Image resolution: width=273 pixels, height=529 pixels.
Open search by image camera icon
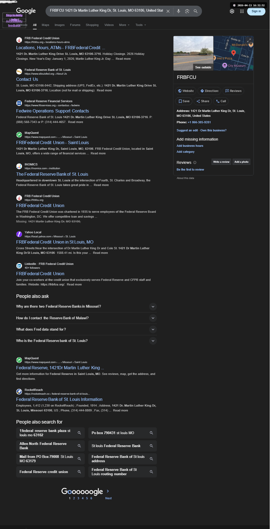pos(187,11)
